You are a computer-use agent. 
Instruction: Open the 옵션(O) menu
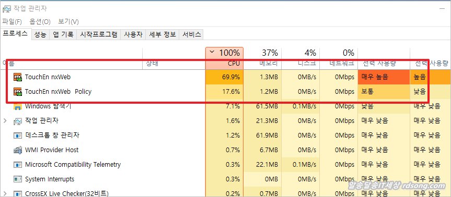[40, 22]
